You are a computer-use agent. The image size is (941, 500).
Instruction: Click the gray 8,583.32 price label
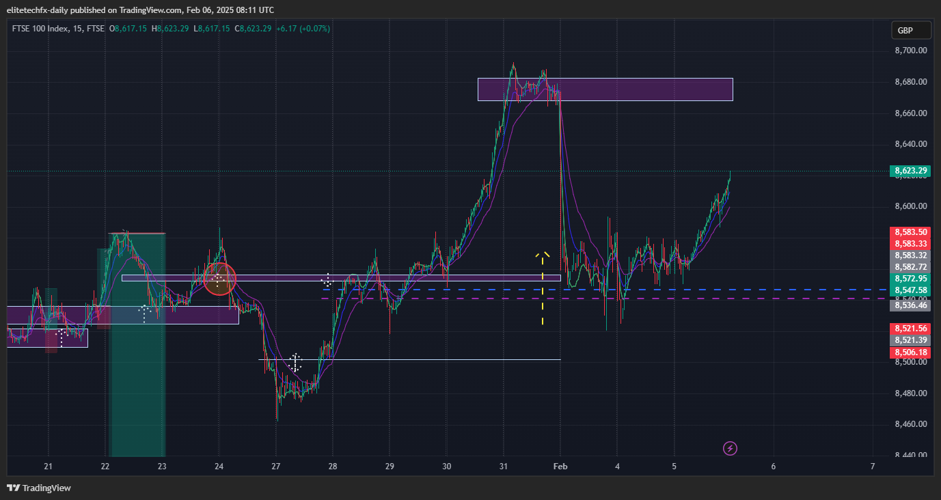coord(911,255)
